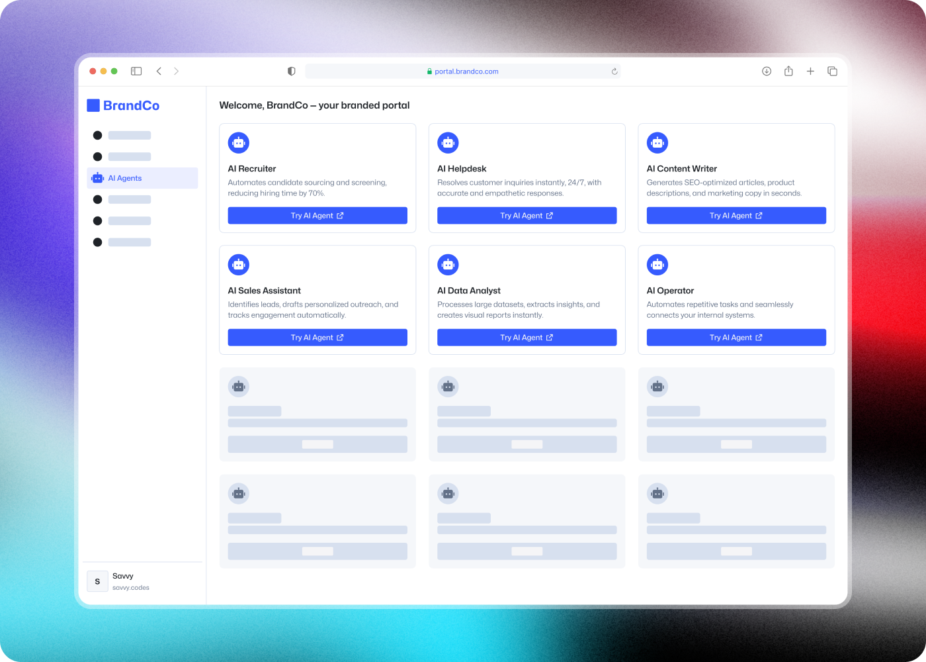Open the privacy shield icon in the toolbar
The height and width of the screenshot is (662, 926).
pyautogui.click(x=291, y=71)
